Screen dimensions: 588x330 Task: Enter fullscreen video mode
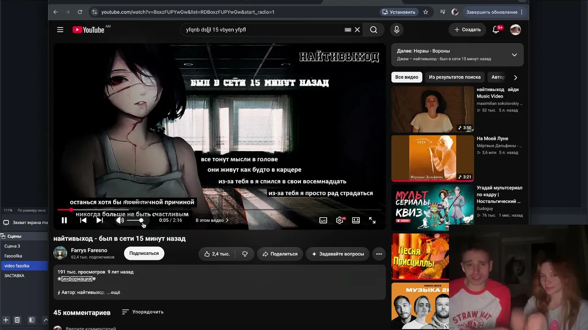tap(372, 220)
